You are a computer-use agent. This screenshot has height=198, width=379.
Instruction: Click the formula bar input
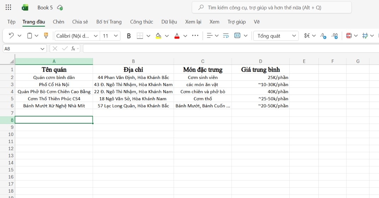coord(231,49)
